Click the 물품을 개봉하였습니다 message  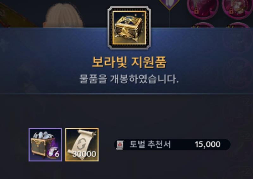(129, 79)
